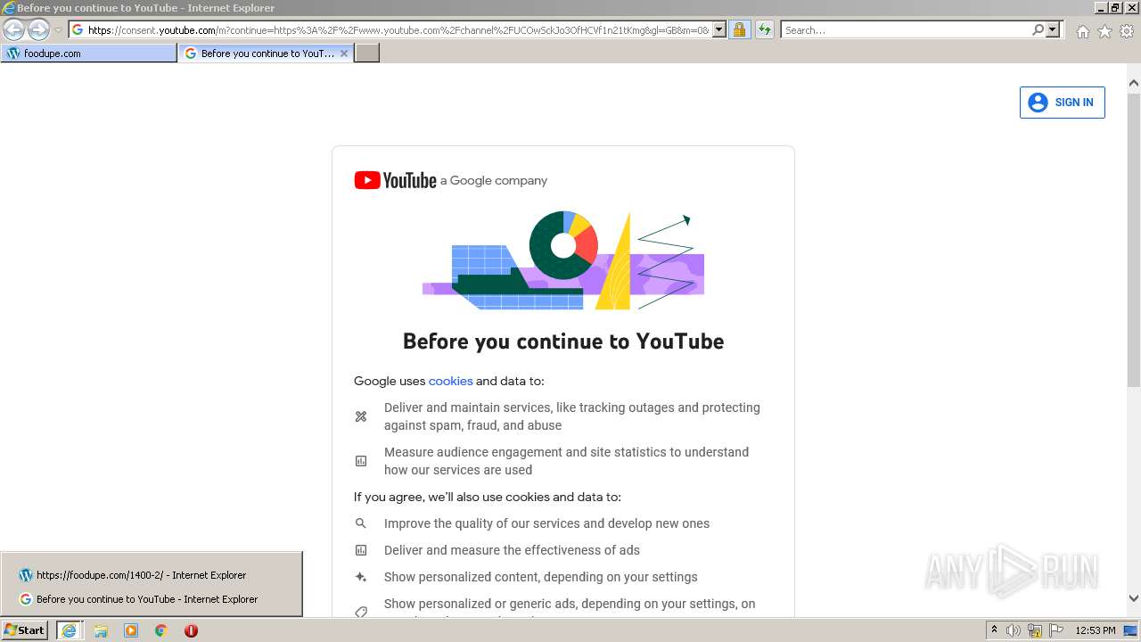Viewport: 1141px width, 642px height.
Task: Click the Internet Explorer taskbar icon
Action: coord(69,630)
